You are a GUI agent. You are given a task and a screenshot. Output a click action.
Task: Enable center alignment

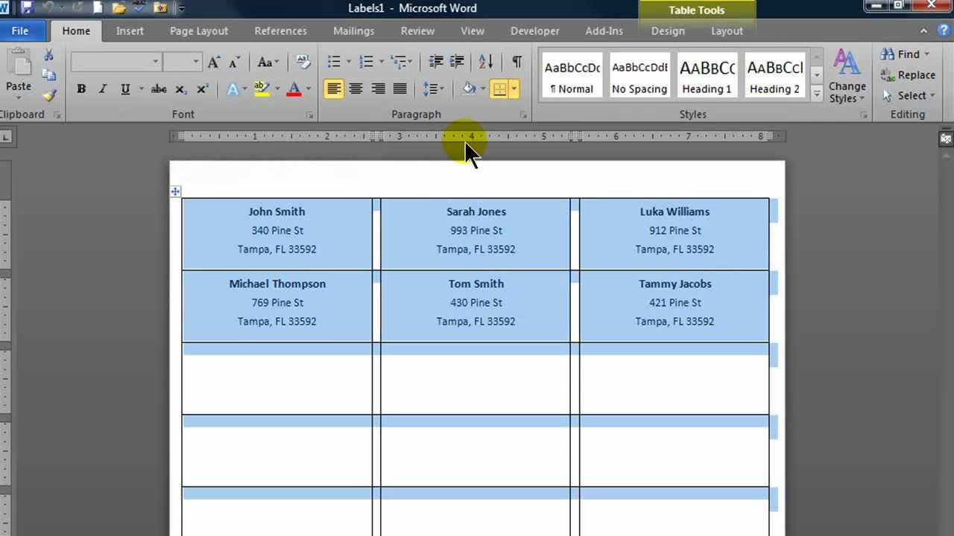(x=356, y=89)
